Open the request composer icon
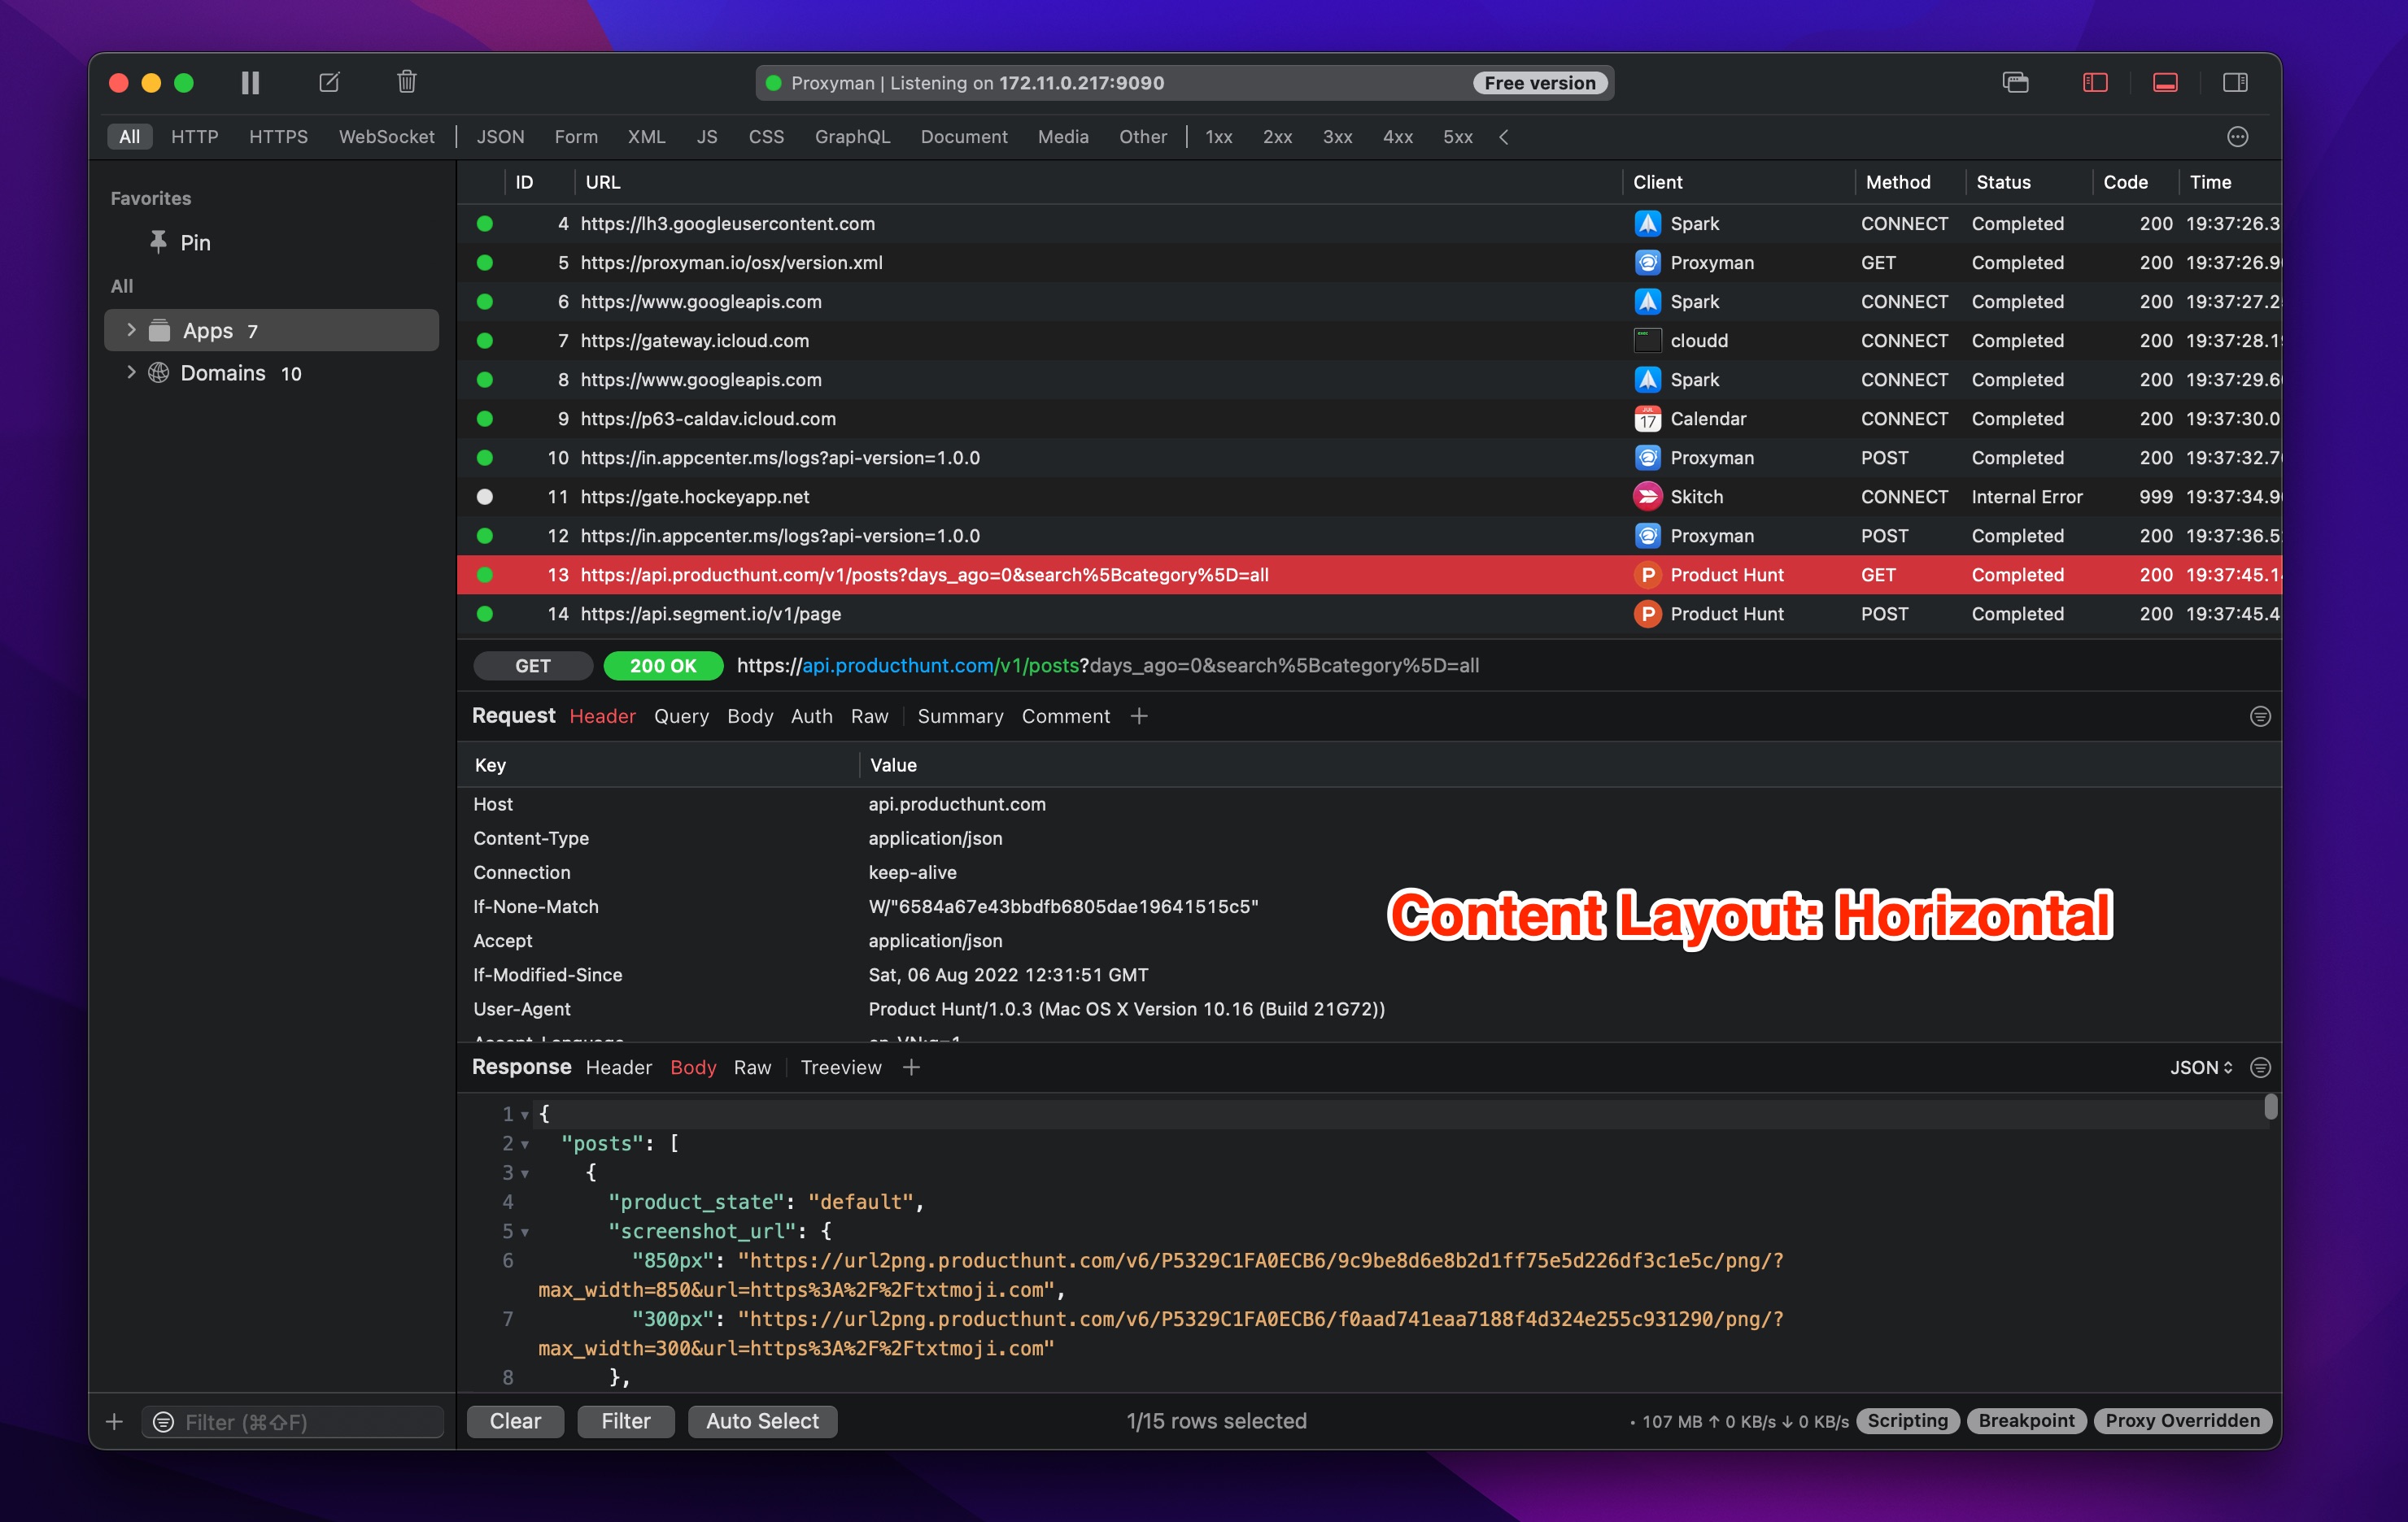The height and width of the screenshot is (1522, 2408). (329, 82)
